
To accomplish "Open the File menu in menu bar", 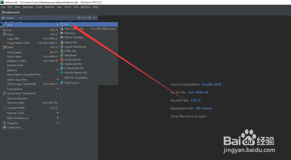I will pos(3,7).
